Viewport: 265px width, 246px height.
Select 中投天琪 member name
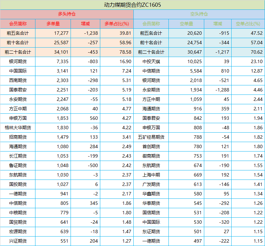[151, 61]
